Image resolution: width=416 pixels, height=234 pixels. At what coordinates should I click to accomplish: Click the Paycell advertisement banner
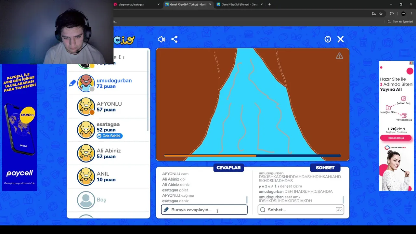19,127
